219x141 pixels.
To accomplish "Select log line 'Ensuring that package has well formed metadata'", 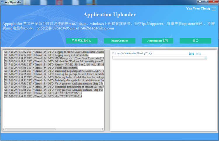I will 54,74.
